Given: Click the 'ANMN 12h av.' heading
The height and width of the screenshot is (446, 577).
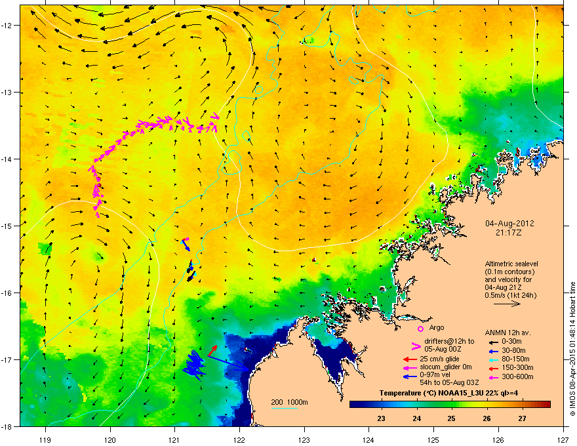Looking at the screenshot, I should coord(507,333).
